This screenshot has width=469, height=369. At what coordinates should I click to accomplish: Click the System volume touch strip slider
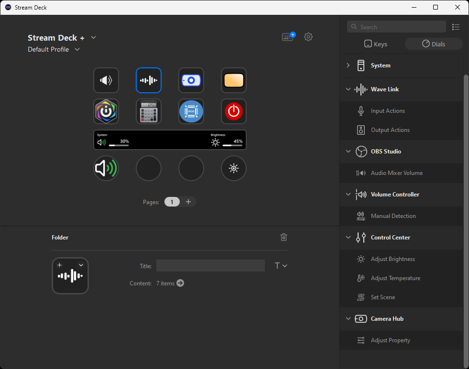pyautogui.click(x=119, y=144)
